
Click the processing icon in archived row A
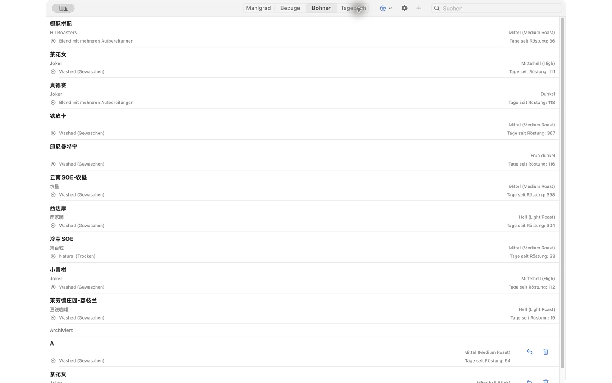point(53,361)
